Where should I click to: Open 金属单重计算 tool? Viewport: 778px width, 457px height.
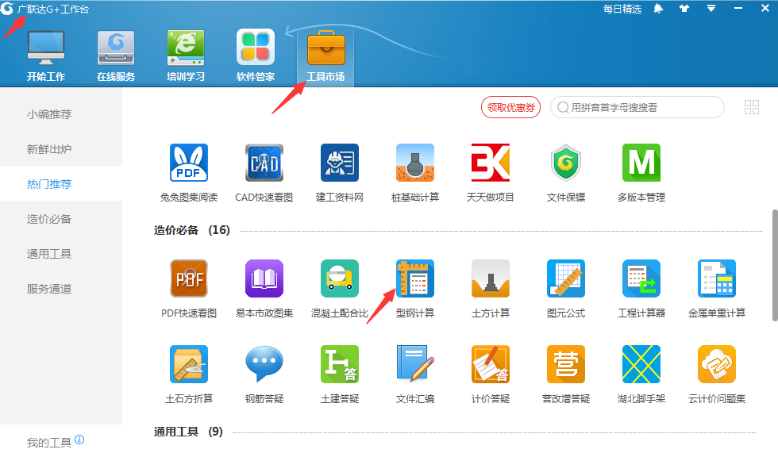point(716,278)
